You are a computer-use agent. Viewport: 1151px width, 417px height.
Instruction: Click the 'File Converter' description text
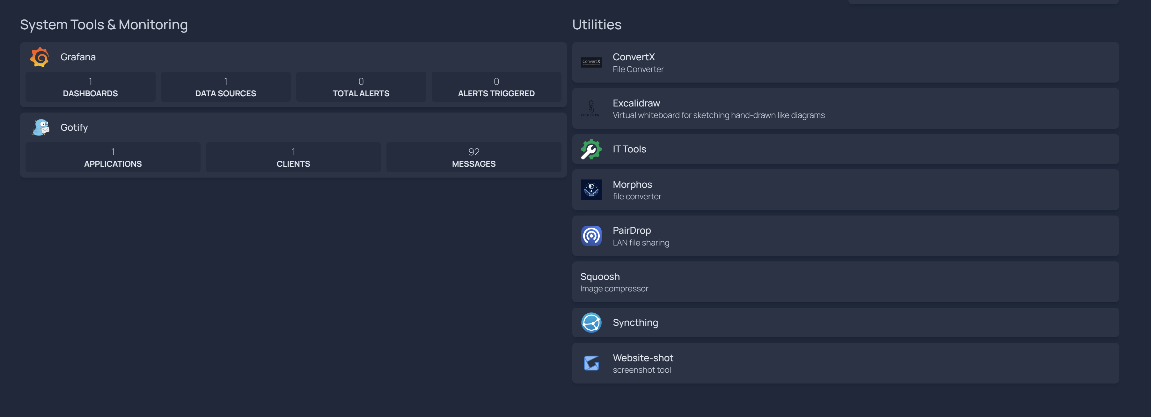[638, 69]
